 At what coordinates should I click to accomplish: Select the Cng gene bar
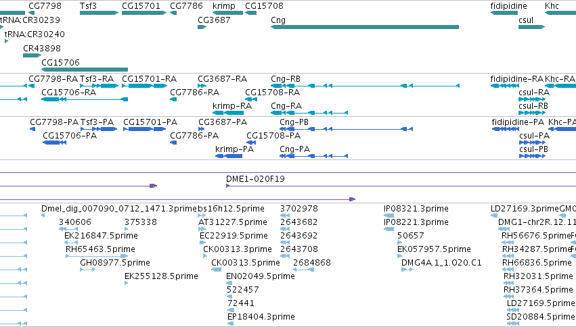[365, 27]
